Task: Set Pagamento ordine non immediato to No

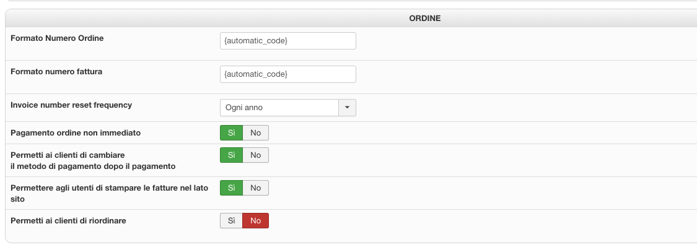Action: click(255, 133)
